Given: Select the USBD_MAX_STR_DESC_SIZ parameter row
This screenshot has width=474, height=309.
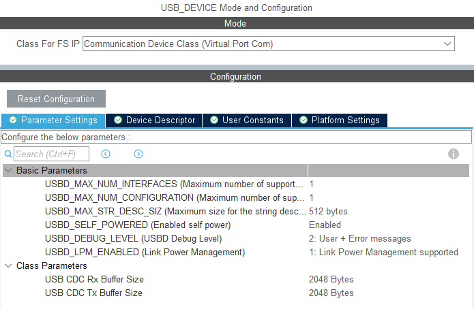Looking at the screenshot, I should pyautogui.click(x=236, y=211).
